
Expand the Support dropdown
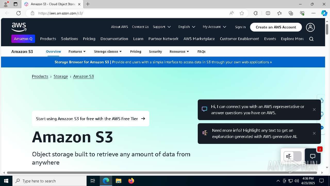pyautogui.click(x=162, y=27)
